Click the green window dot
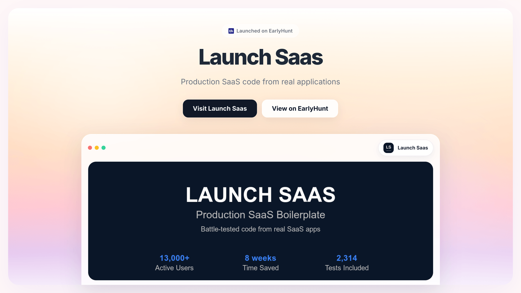521x293 pixels. pos(103,148)
